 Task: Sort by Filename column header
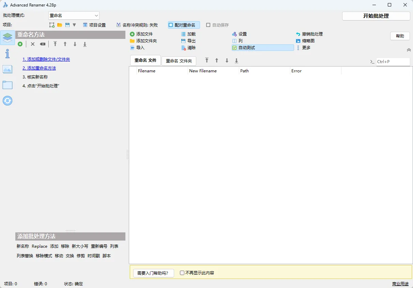tap(162, 71)
